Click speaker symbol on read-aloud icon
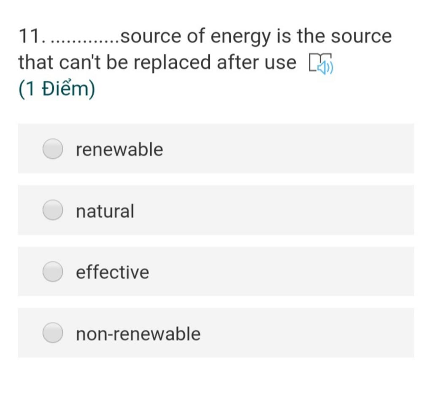 (x=325, y=67)
